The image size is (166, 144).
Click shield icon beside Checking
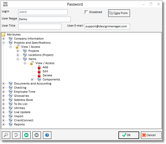[x=10, y=88]
